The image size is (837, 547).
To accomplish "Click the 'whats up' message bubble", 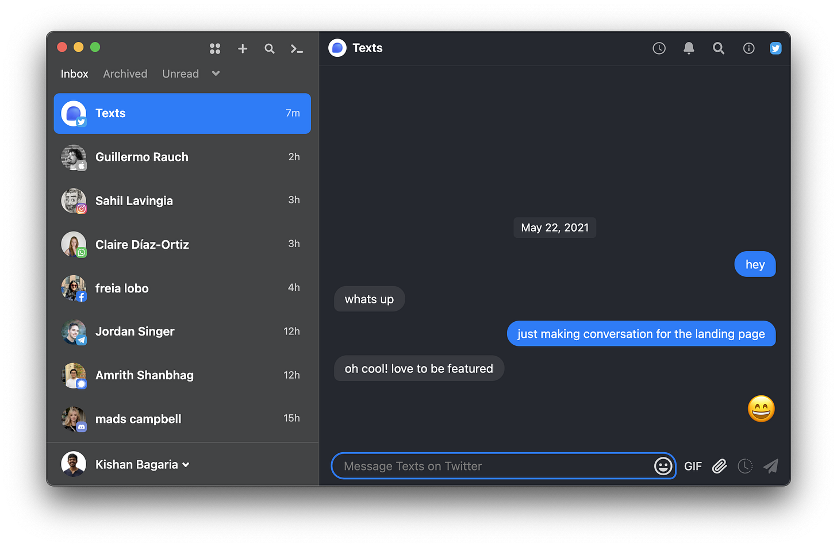I will [x=369, y=299].
